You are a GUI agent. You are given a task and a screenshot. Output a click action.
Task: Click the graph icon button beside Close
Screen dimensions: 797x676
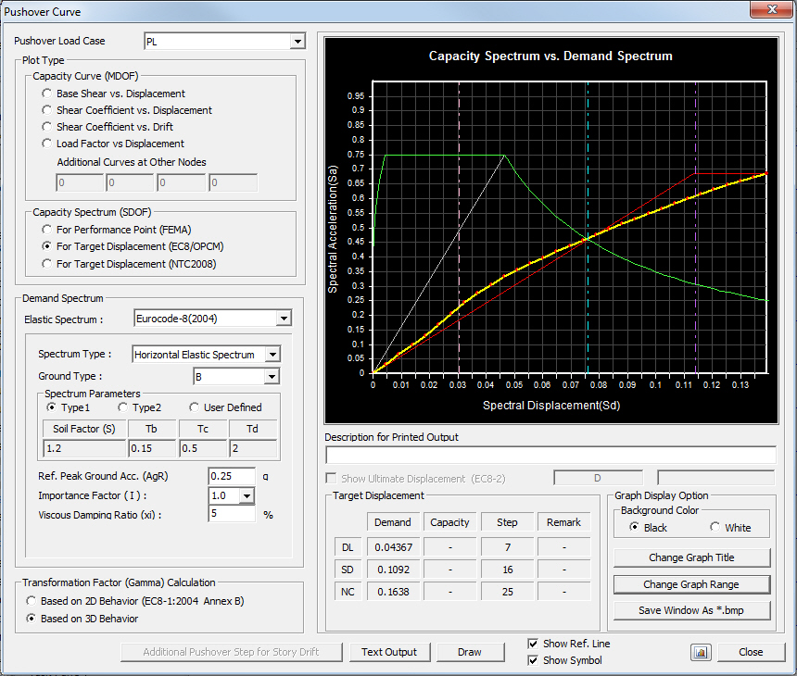point(700,652)
